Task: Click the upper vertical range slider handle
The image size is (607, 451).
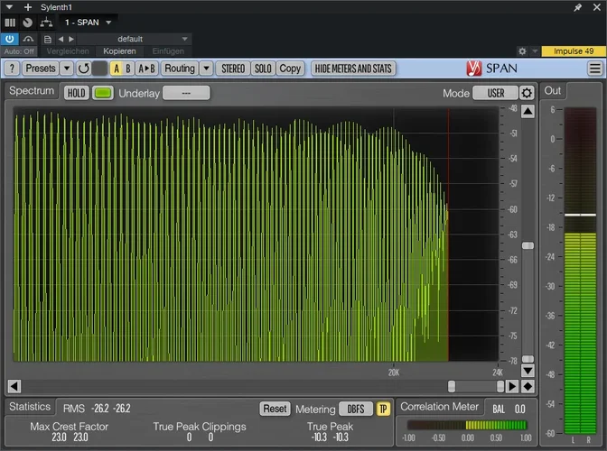Action: (x=528, y=245)
